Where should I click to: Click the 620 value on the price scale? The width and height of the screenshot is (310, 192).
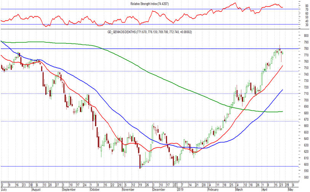(307, 152)
